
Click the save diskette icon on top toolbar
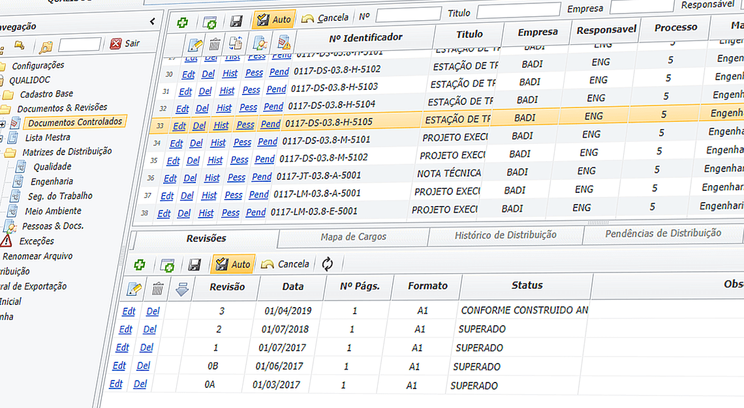click(x=236, y=20)
